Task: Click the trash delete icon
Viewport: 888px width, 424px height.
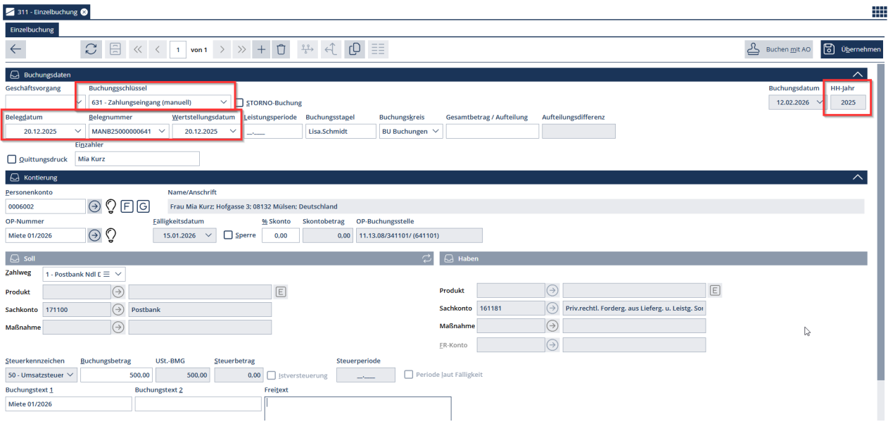Action: pos(281,49)
